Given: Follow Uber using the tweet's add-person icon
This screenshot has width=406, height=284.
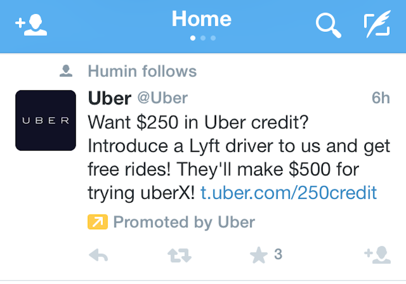Looking at the screenshot, I should coord(378,255).
